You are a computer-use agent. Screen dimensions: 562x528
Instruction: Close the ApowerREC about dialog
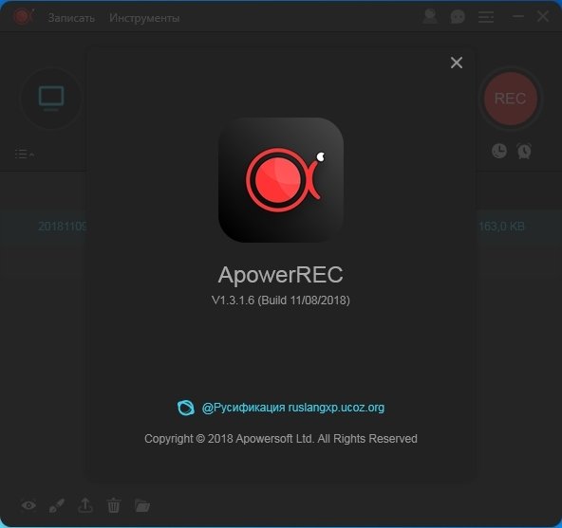click(457, 63)
